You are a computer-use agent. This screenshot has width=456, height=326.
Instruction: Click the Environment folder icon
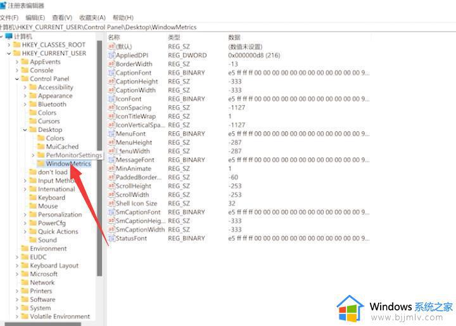(25, 248)
